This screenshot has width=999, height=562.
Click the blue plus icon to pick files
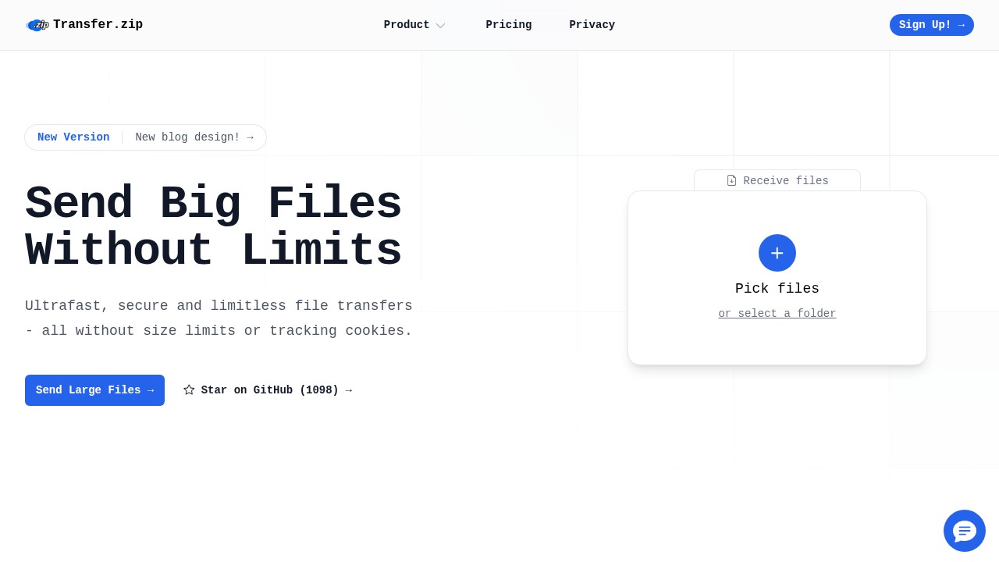[x=777, y=253]
